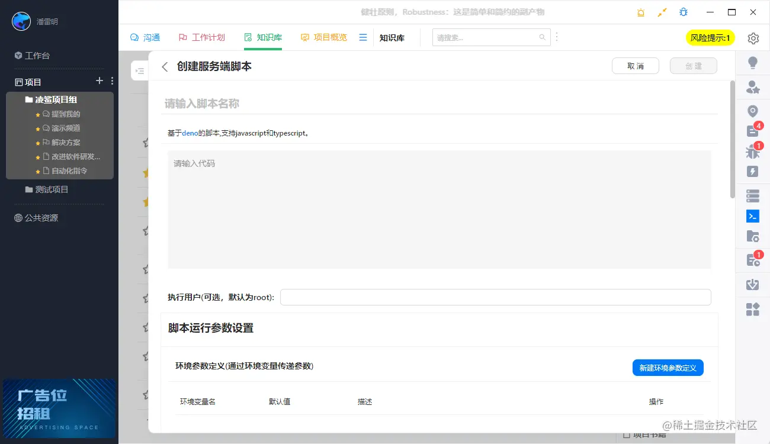Image resolution: width=770 pixels, height=444 pixels.
Task: Open project list more options dots
Action: click(112, 81)
